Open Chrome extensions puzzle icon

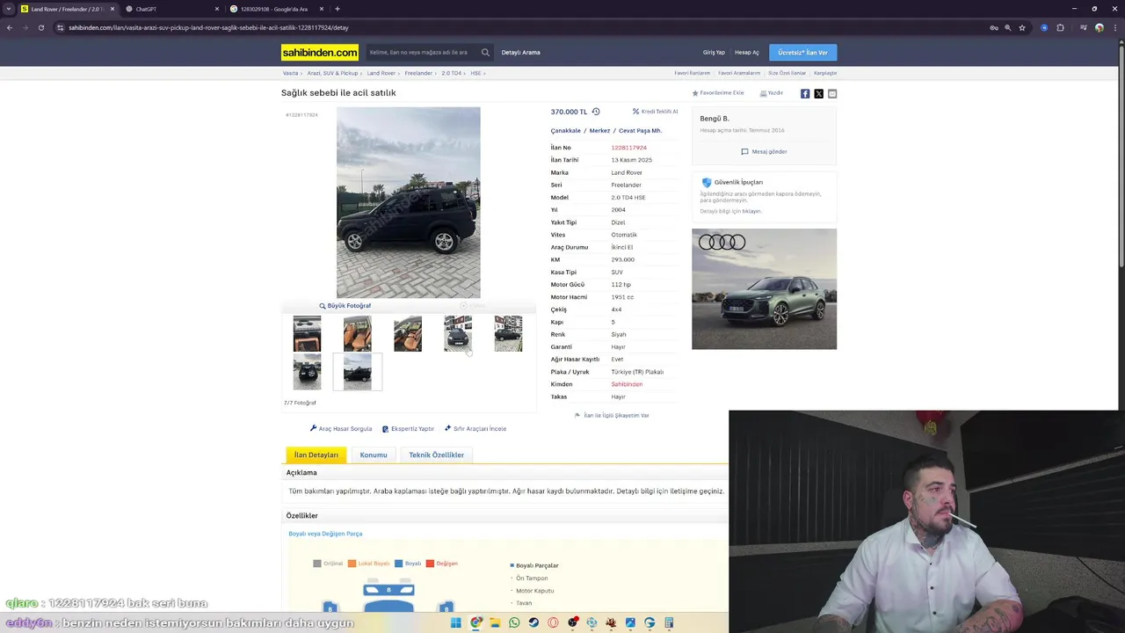coord(1060,27)
